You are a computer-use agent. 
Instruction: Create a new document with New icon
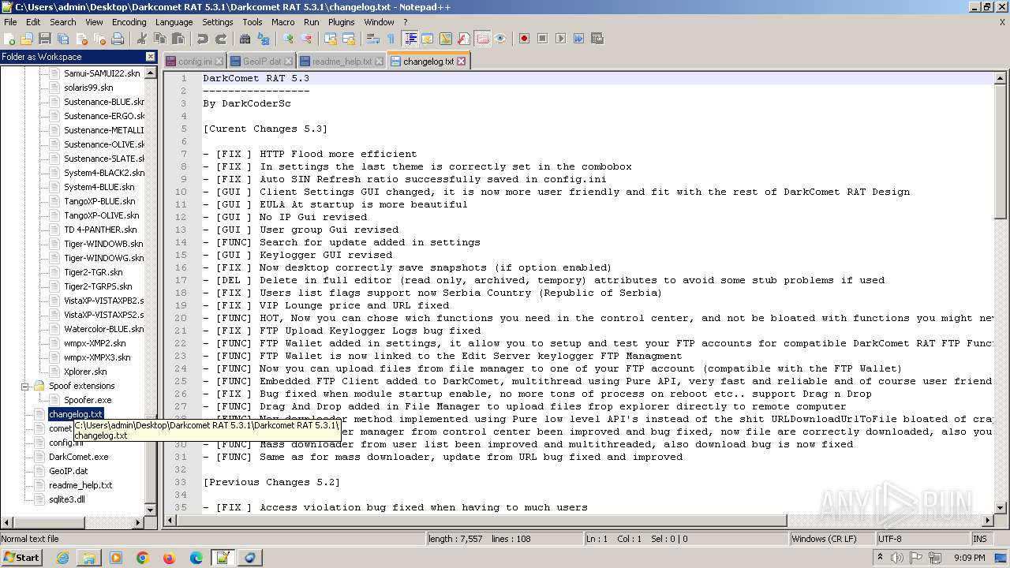click(9, 39)
